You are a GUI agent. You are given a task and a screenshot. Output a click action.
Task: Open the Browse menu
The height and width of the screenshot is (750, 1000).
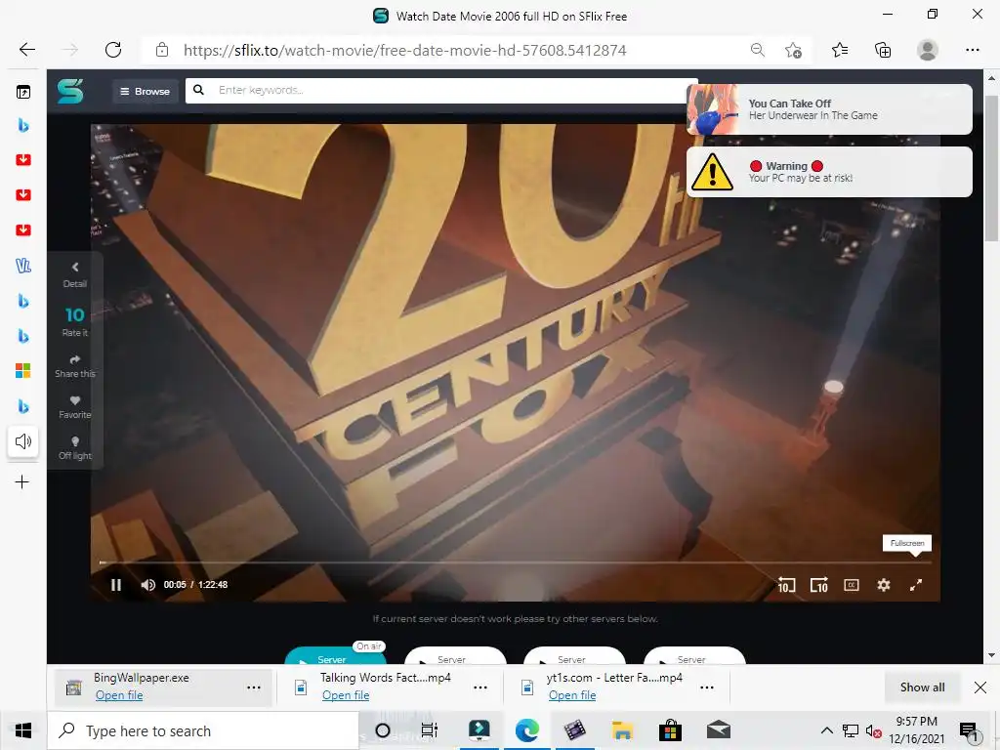pyautogui.click(x=146, y=91)
